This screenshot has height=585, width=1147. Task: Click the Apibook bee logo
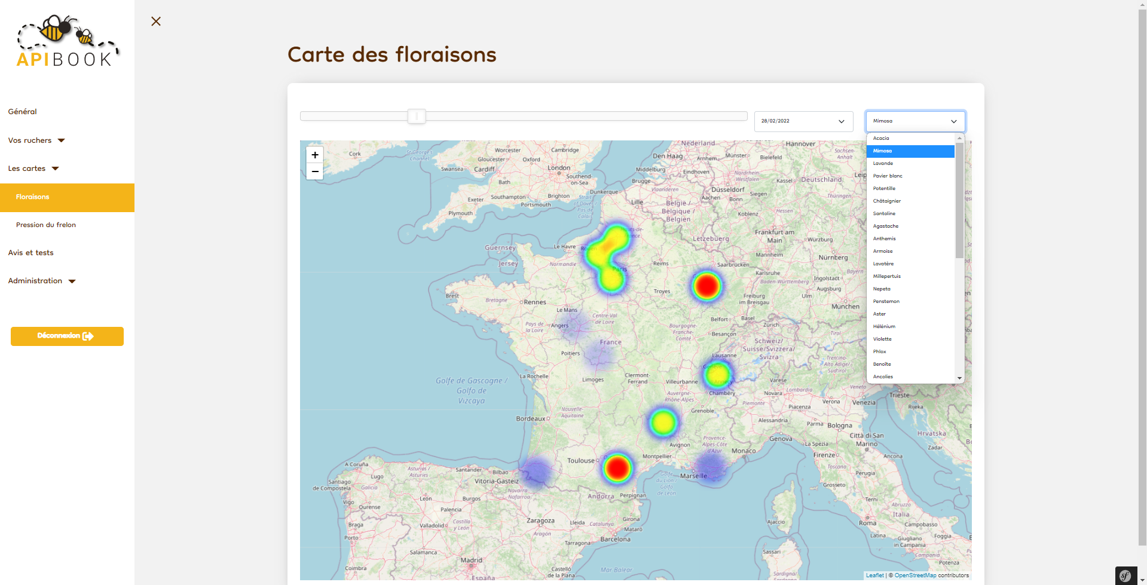point(67,41)
